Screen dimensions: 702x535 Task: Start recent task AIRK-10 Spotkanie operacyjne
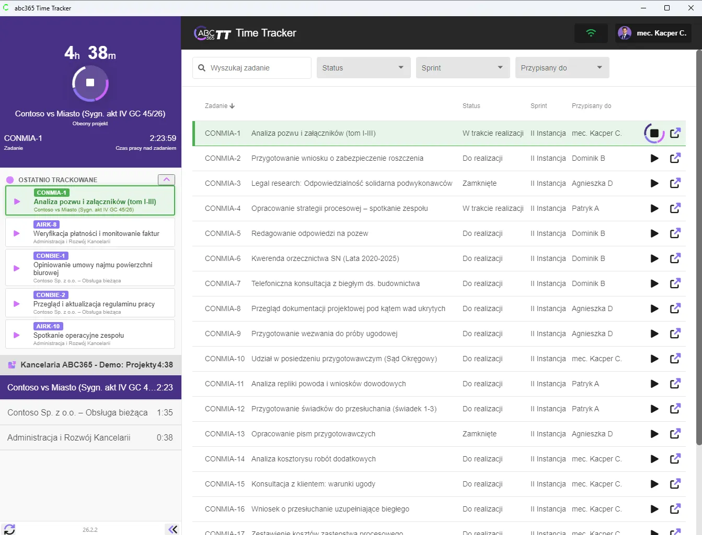click(x=17, y=335)
